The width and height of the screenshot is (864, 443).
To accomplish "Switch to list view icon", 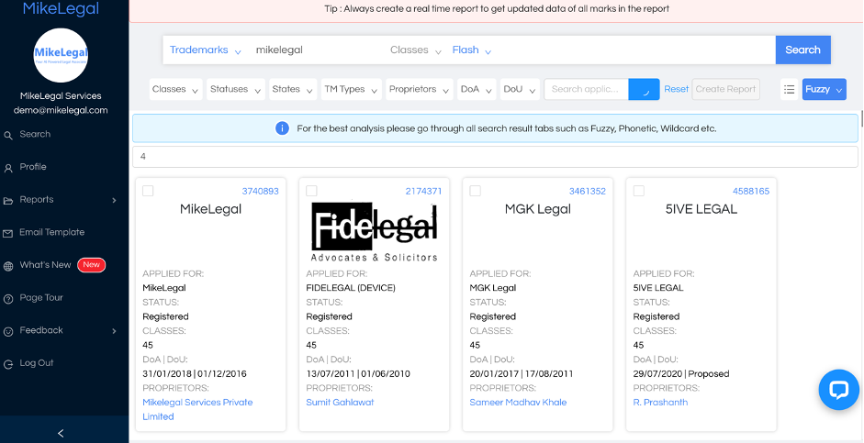I will (789, 89).
